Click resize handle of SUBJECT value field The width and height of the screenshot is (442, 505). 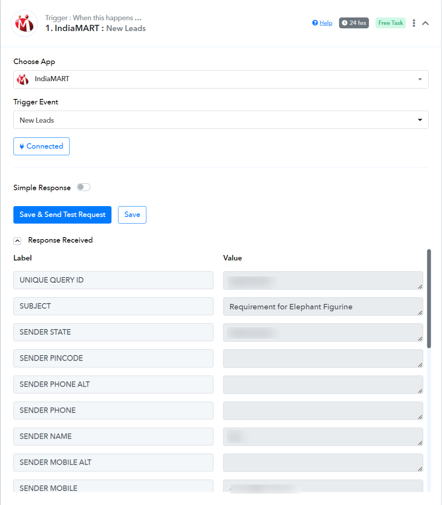click(x=420, y=312)
